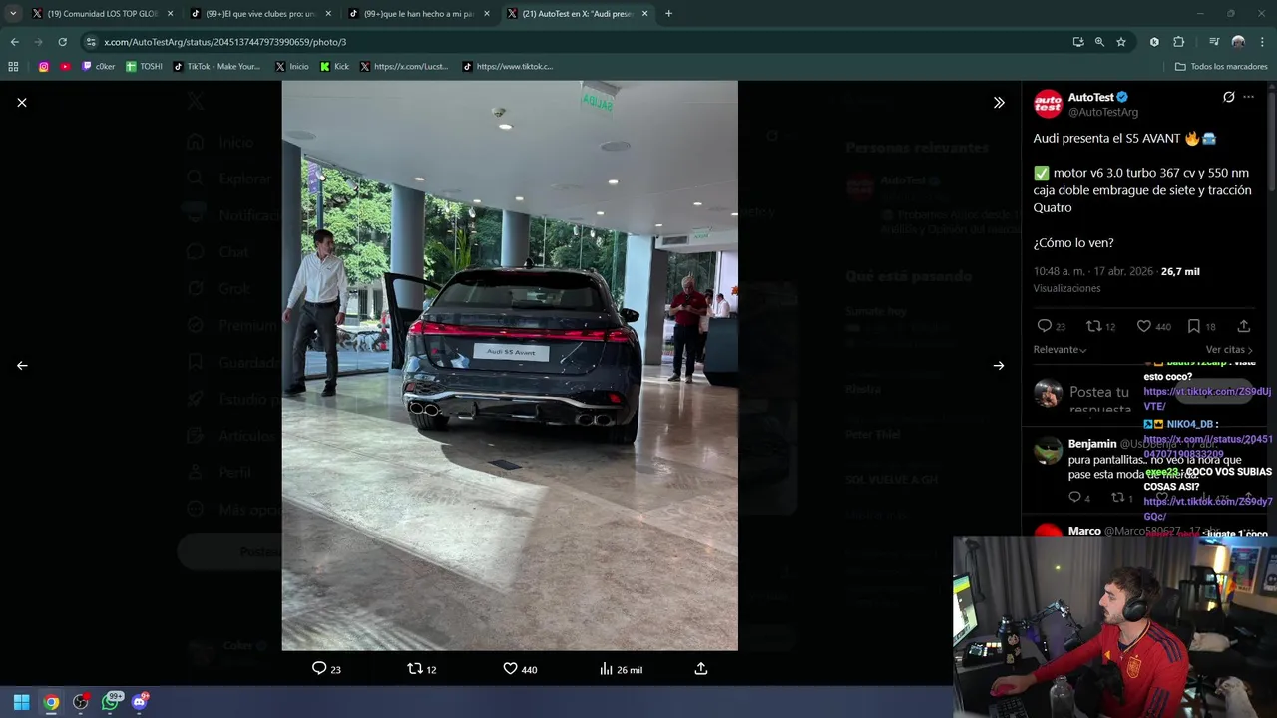1277x718 pixels.
Task: Open the tab search dropdown
Action: coord(12,14)
